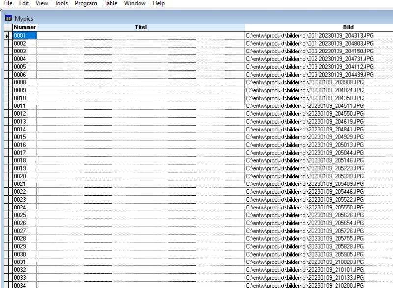Select the Nummer cell 0008
This screenshot has width=393, height=288.
(x=25, y=82)
